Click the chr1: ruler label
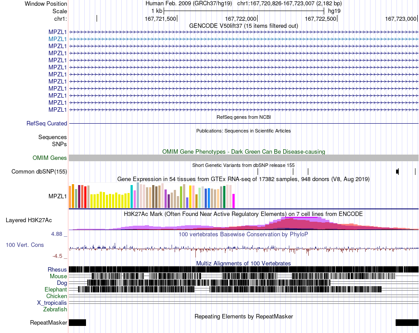The width and height of the screenshot is (419, 333). point(60,19)
